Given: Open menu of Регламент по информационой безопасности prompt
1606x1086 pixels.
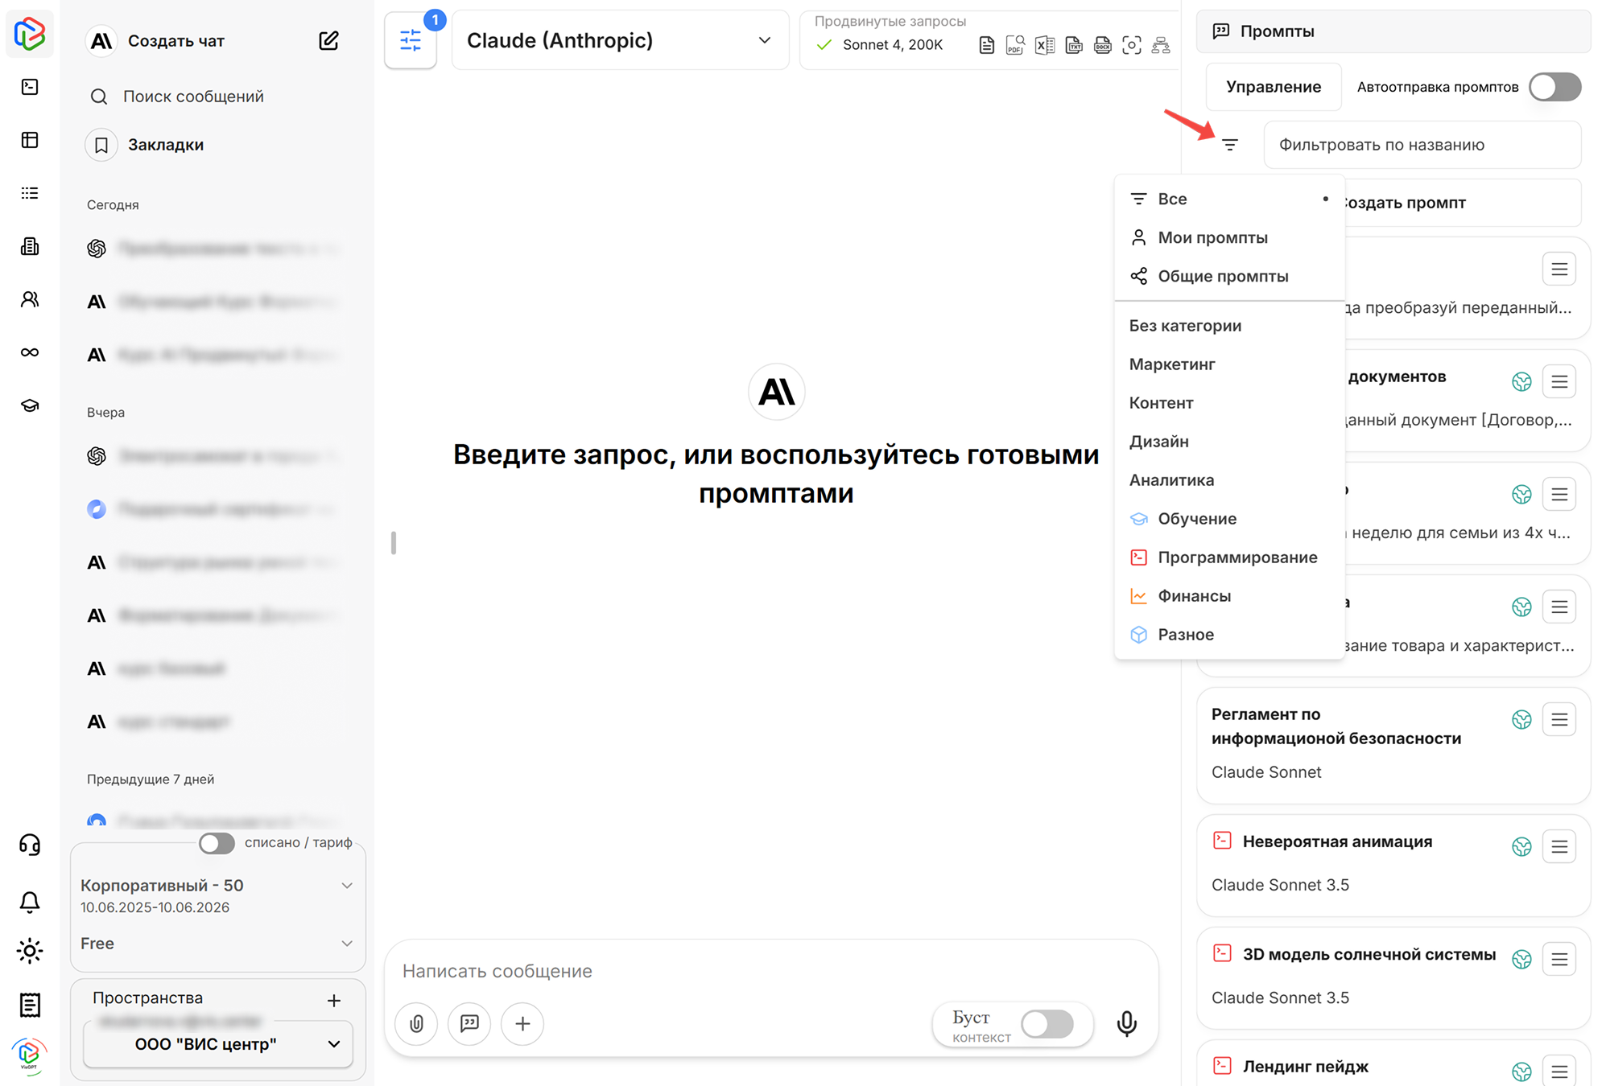Looking at the screenshot, I should [1559, 719].
